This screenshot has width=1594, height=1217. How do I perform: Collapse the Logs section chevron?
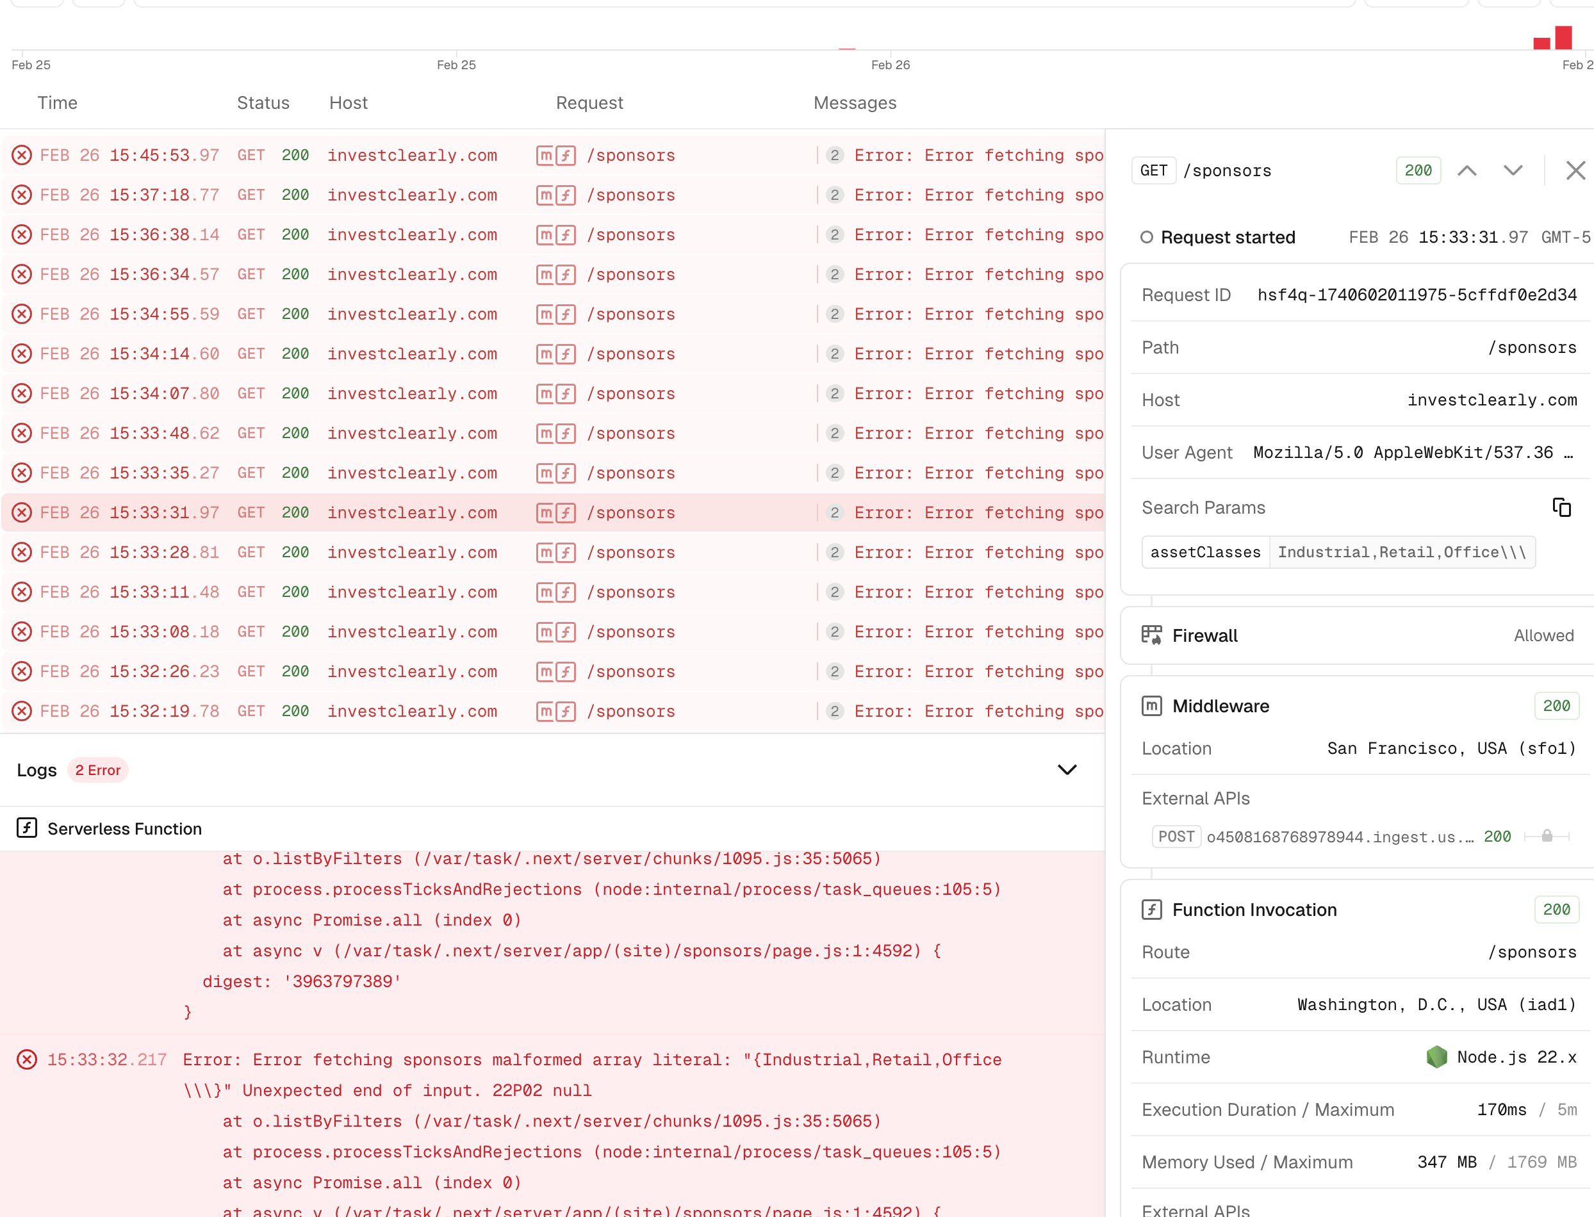click(1067, 769)
